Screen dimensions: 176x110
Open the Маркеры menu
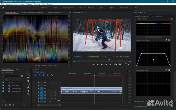[29, 4]
